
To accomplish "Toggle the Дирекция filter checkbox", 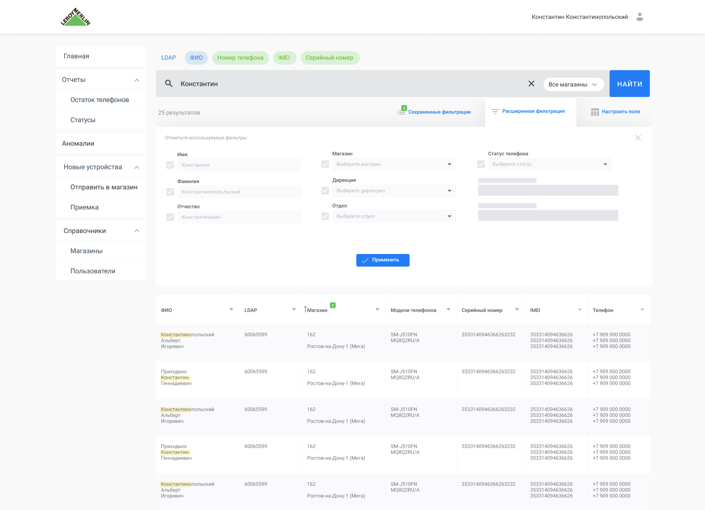I will 325,191.
